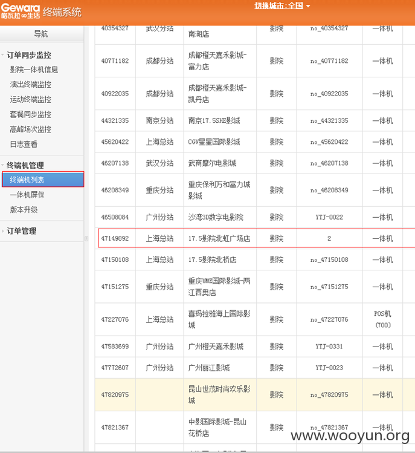This screenshot has height=453, width=415.
Task: Click ID cell 46208349
Action: 115,190
